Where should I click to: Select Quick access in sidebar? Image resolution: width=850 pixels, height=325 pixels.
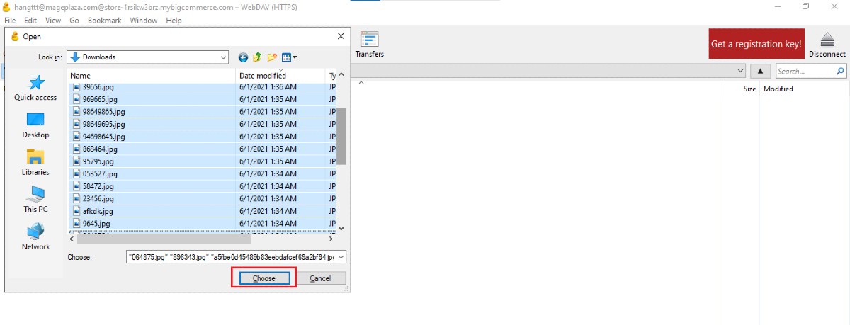[x=35, y=89]
